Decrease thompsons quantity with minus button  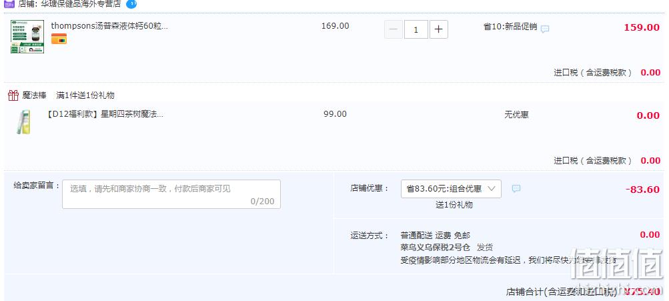[394, 30]
